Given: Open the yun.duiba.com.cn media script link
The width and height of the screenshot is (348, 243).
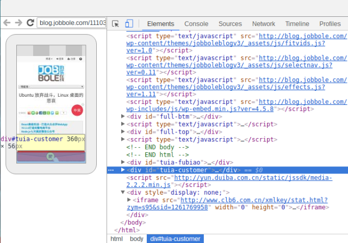Looking at the screenshot, I should 229,181.
